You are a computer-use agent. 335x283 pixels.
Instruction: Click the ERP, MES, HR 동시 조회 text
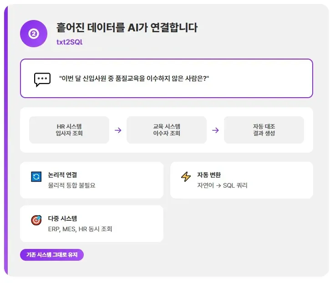click(x=80, y=229)
